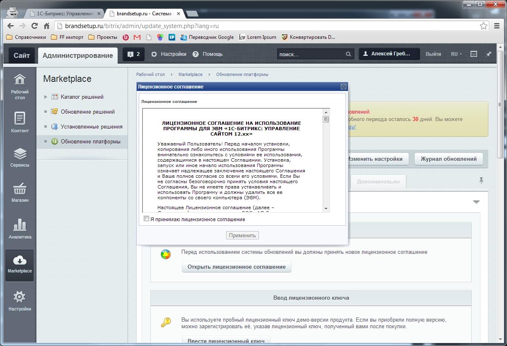Open Настройки in the left sidebar
This screenshot has height=346, width=507.
click(20, 301)
